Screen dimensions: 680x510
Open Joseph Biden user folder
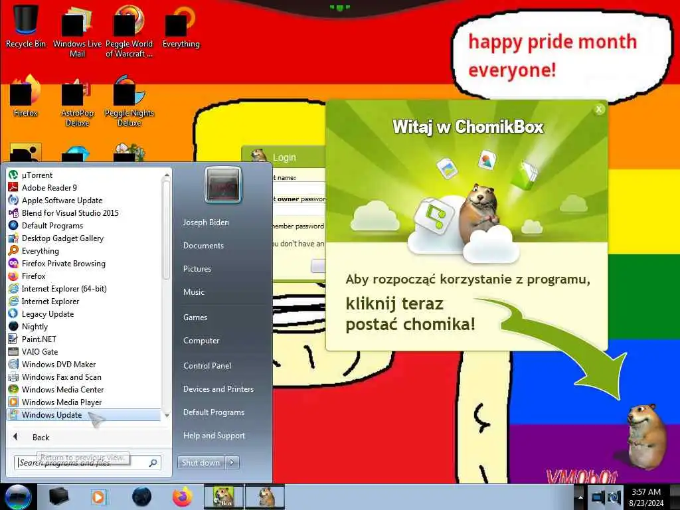[206, 222]
